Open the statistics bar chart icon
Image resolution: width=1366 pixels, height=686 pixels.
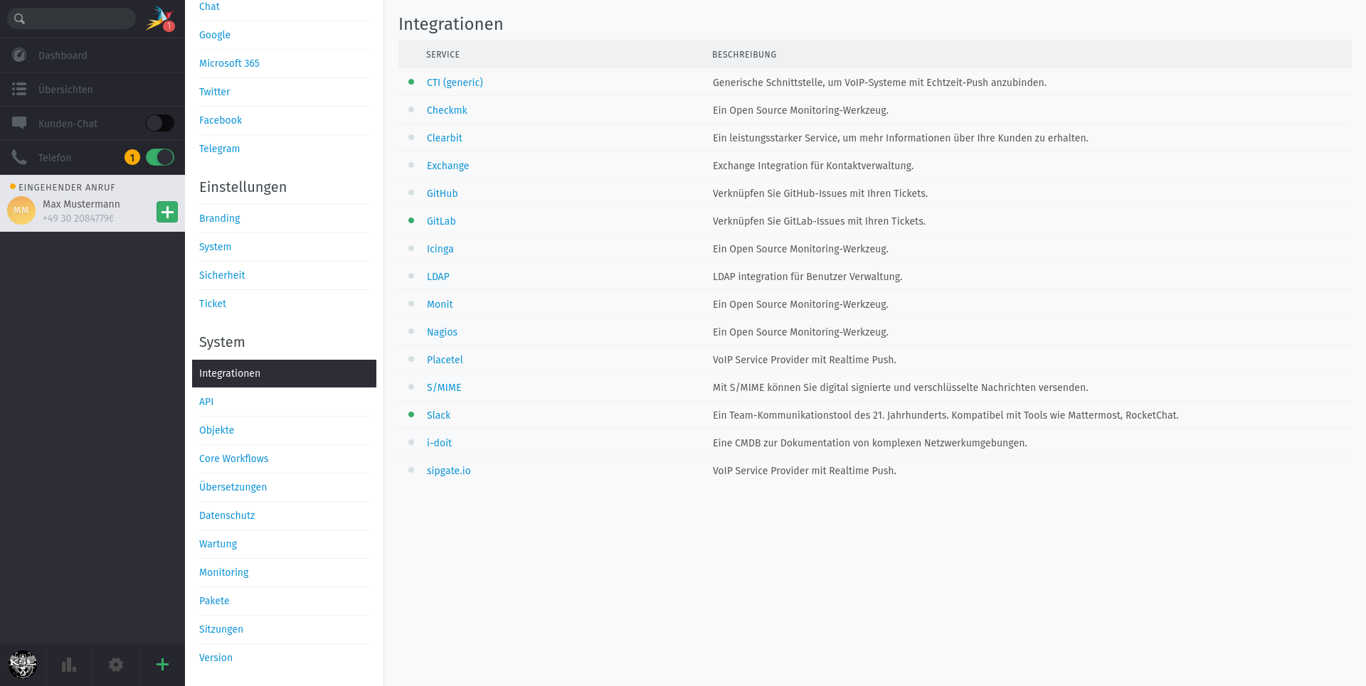click(69, 665)
